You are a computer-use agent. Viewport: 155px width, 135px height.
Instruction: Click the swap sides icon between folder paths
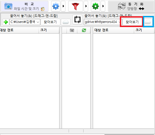click(x=77, y=19)
